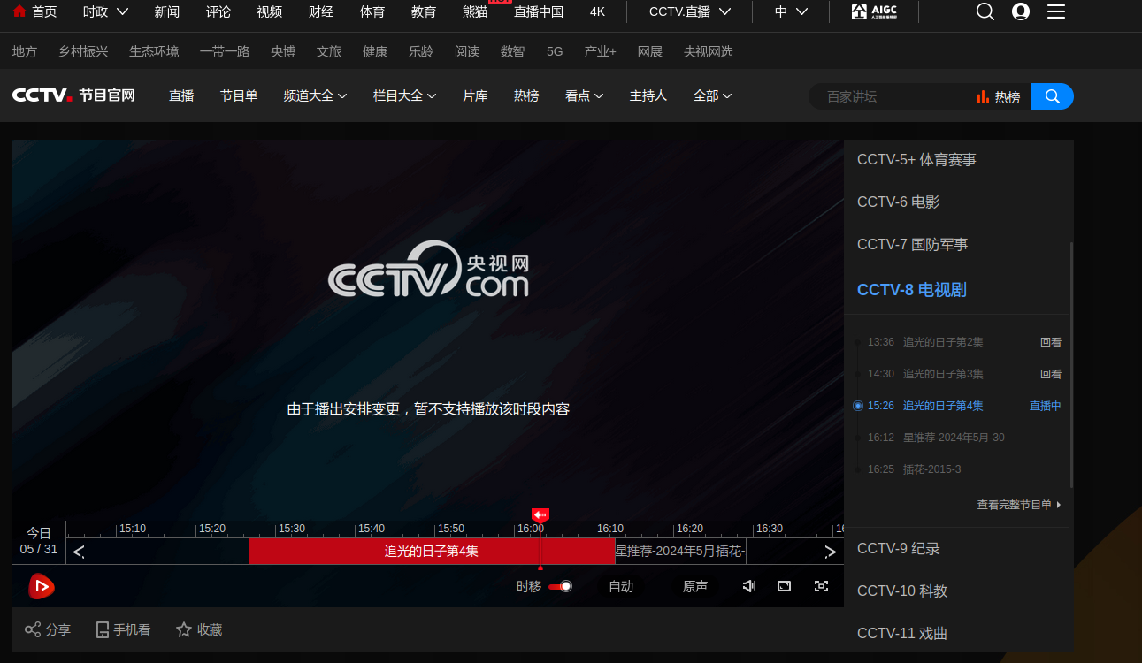
Task: Go to the 直播 tab
Action: point(181,95)
